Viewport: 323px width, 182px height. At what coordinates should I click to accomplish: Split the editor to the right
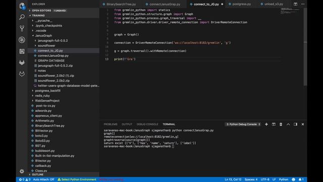pos(295,4)
